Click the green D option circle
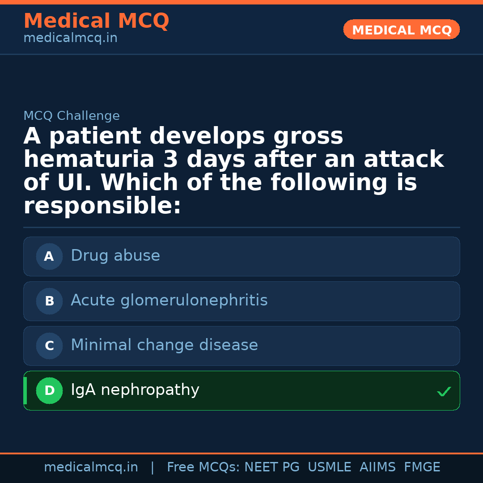483x483 pixels. 49,390
